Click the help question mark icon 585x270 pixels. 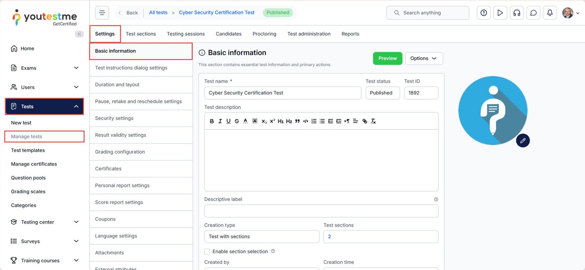point(484,13)
